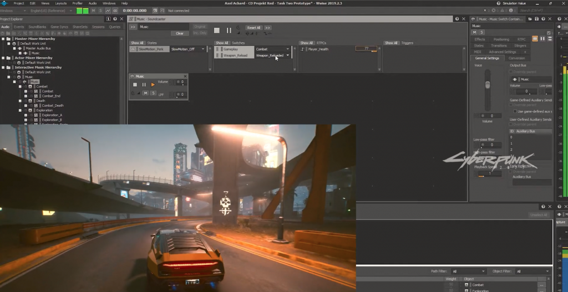The width and height of the screenshot is (568, 292).
Task: Select the Combat_Death tree item
Action: pos(53,105)
